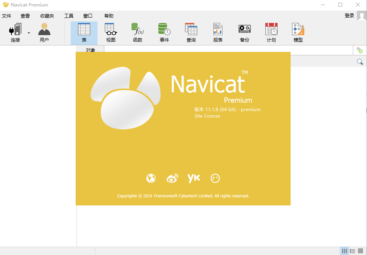Click the Query (查询) toolbar icon
This screenshot has width=367, height=255.
(x=191, y=32)
